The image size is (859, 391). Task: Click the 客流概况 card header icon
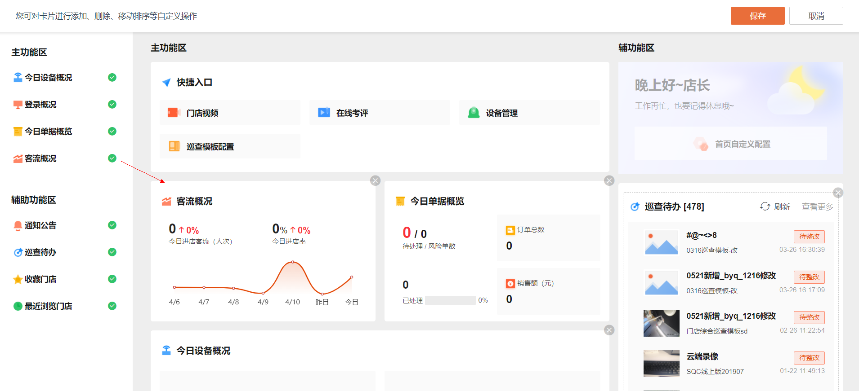click(x=166, y=201)
